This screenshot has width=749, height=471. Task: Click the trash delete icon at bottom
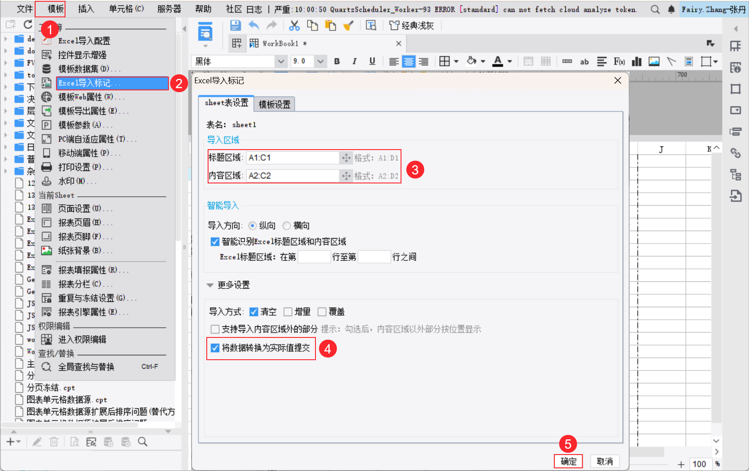(54, 442)
